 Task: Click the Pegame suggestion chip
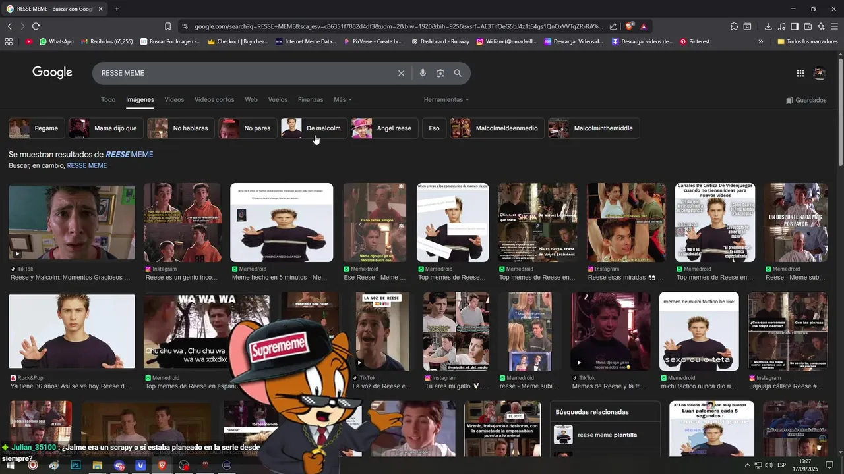point(37,128)
